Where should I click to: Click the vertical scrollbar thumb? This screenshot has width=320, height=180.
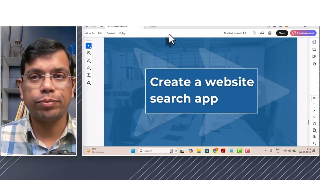point(308,122)
